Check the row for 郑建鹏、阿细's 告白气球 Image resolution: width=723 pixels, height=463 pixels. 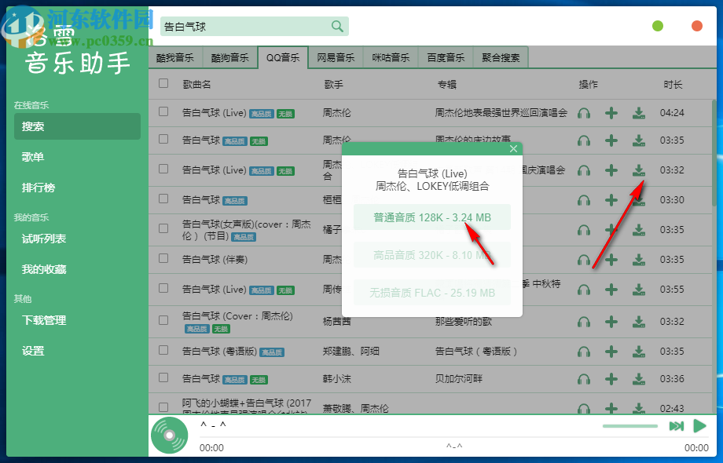[163, 352]
